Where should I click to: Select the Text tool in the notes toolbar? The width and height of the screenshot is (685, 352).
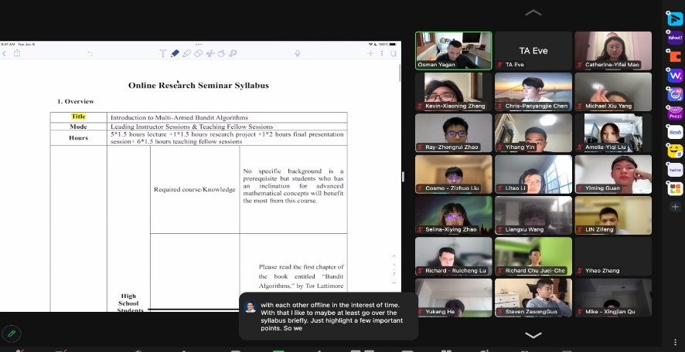point(163,53)
